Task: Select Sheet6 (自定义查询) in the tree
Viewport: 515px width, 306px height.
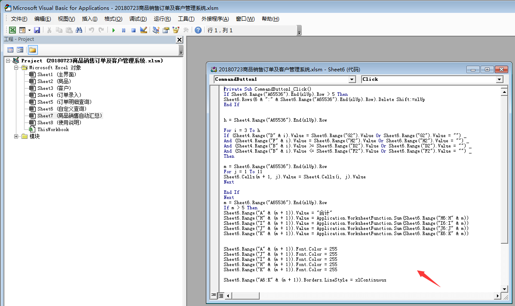Action: point(62,109)
